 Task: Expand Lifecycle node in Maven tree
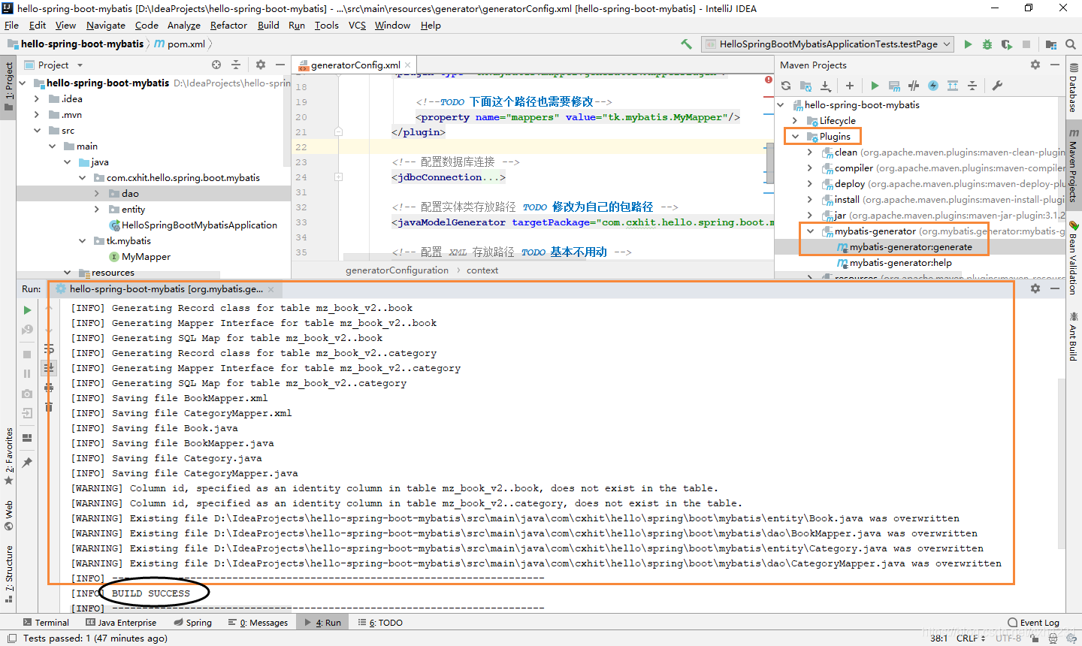795,121
